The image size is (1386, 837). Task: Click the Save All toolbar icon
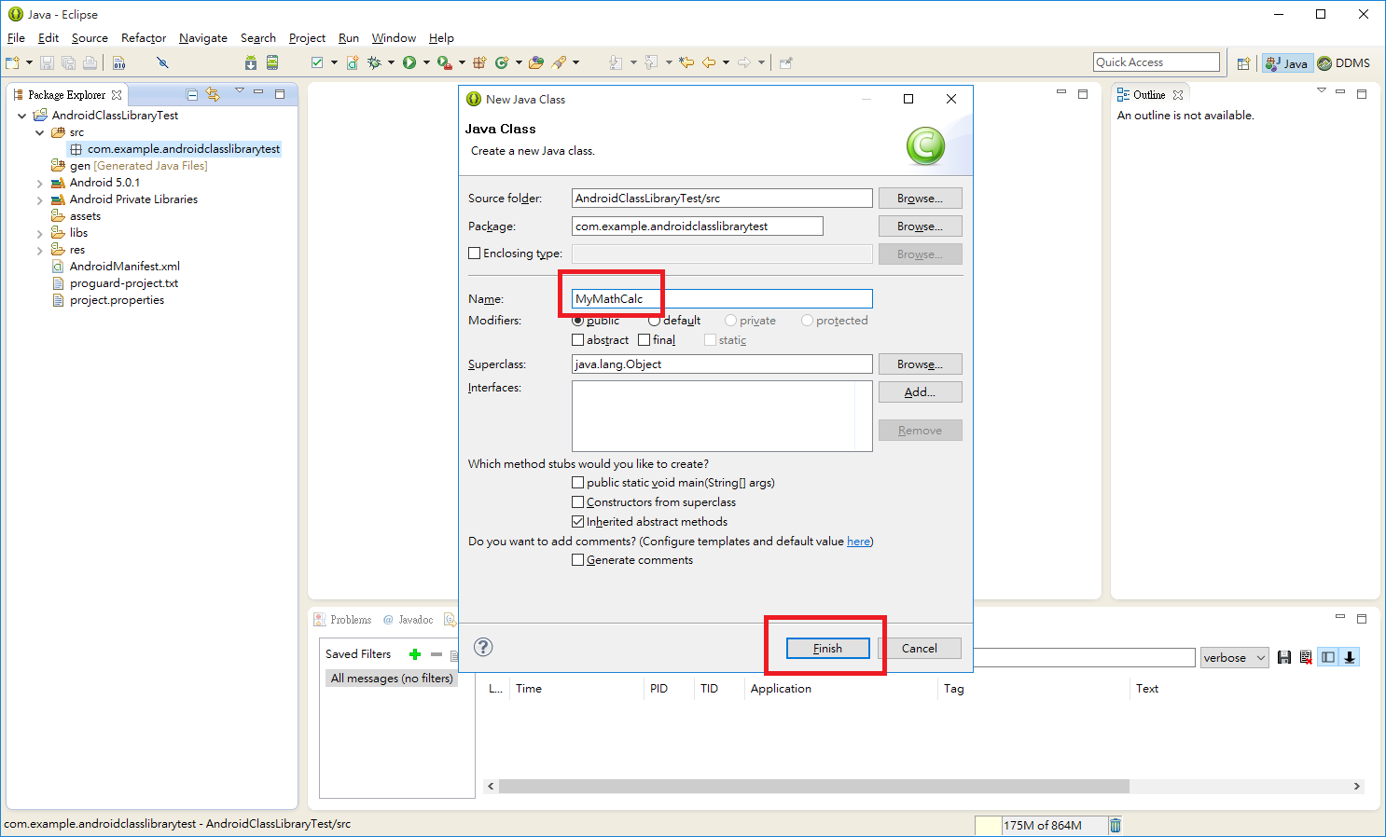click(68, 62)
